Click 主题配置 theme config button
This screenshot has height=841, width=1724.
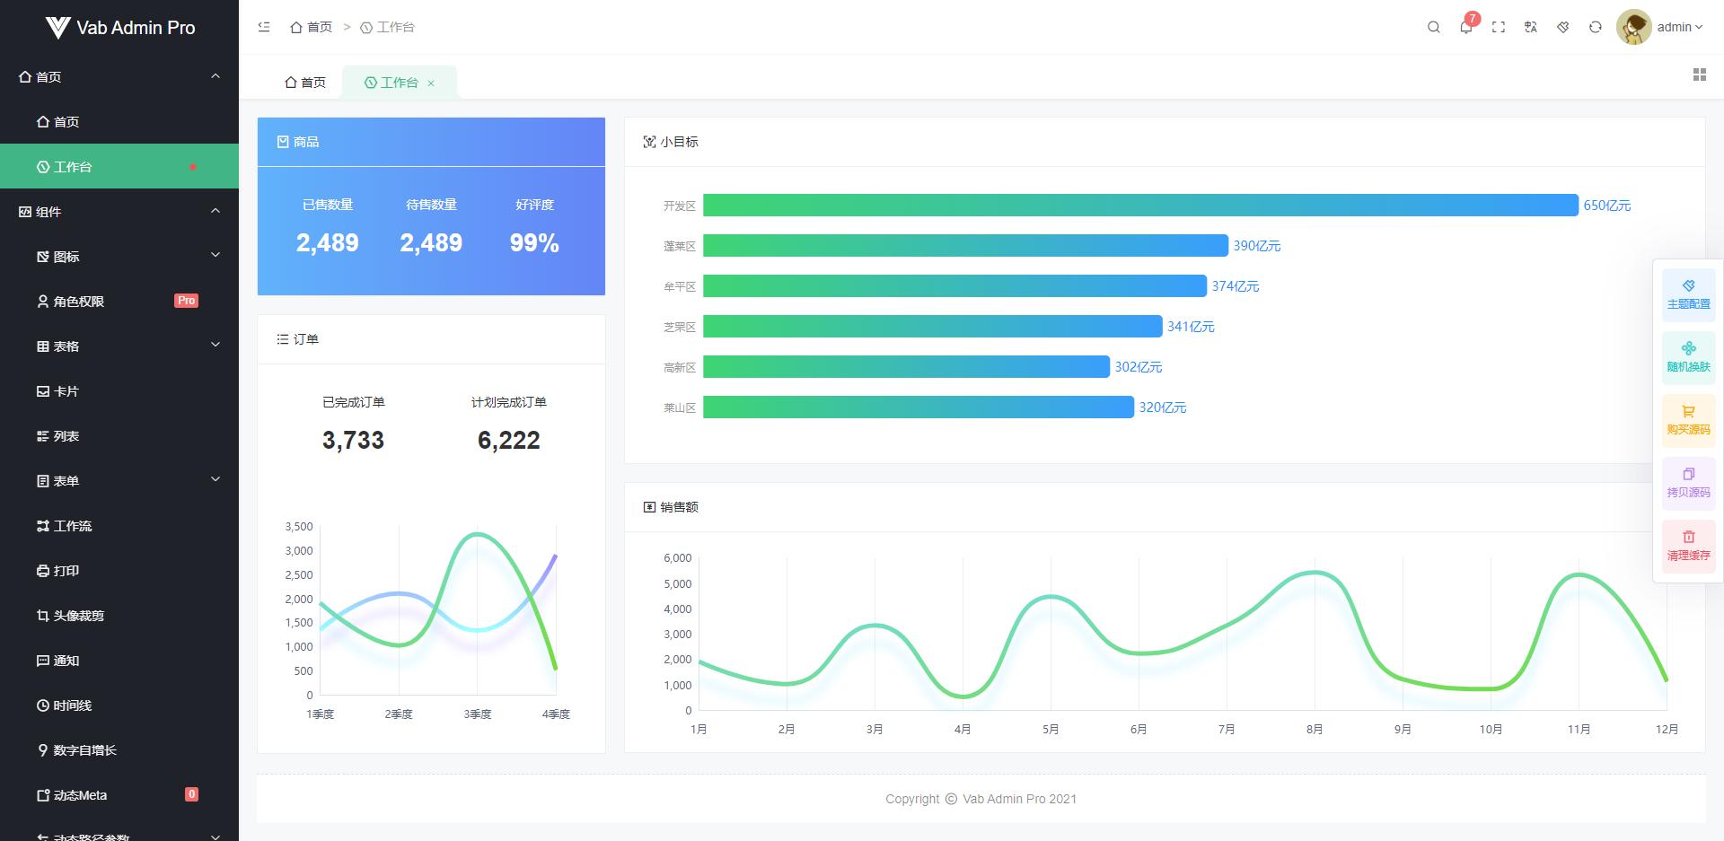click(1688, 295)
